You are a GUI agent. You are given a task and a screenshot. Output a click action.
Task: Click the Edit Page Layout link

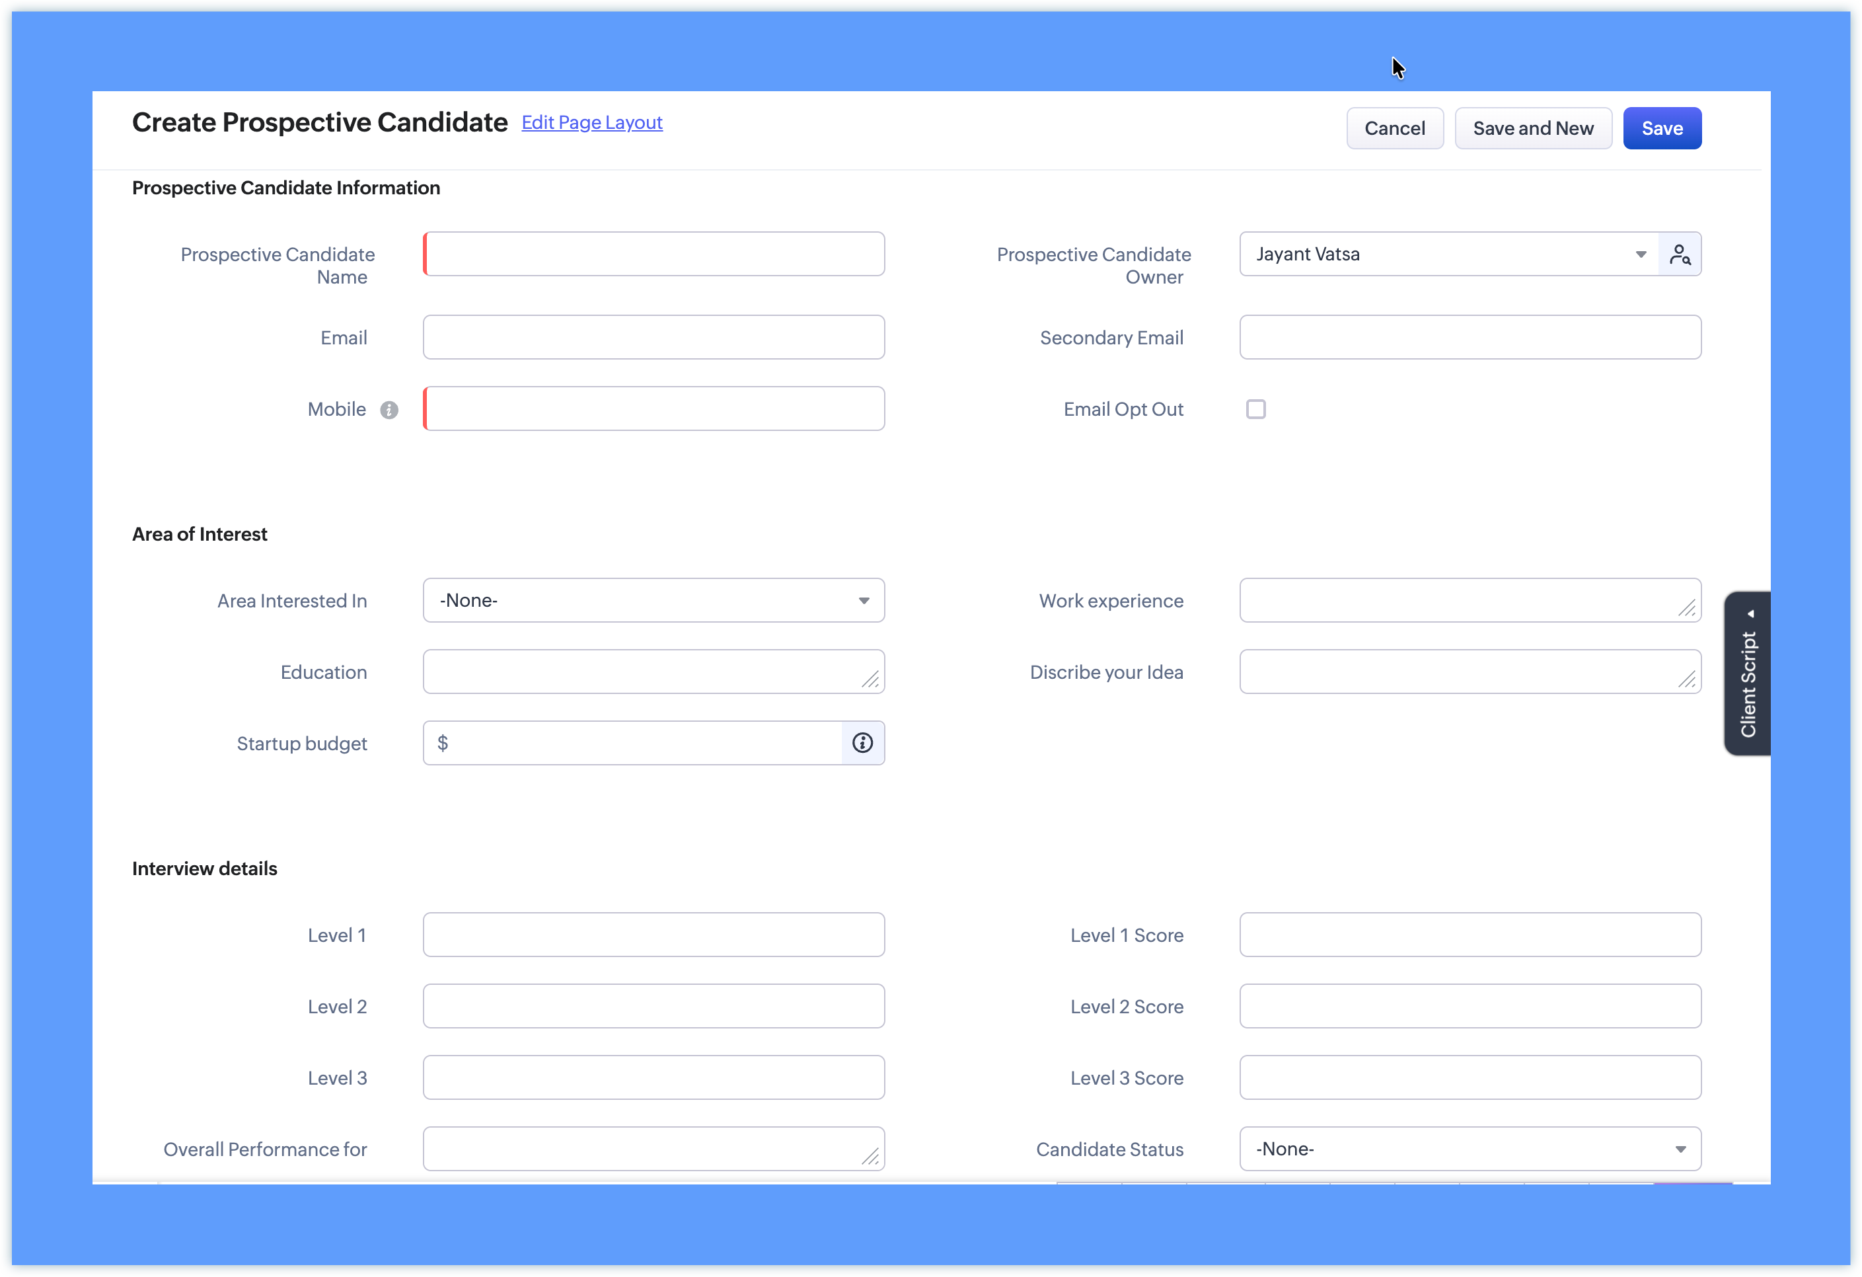click(591, 123)
